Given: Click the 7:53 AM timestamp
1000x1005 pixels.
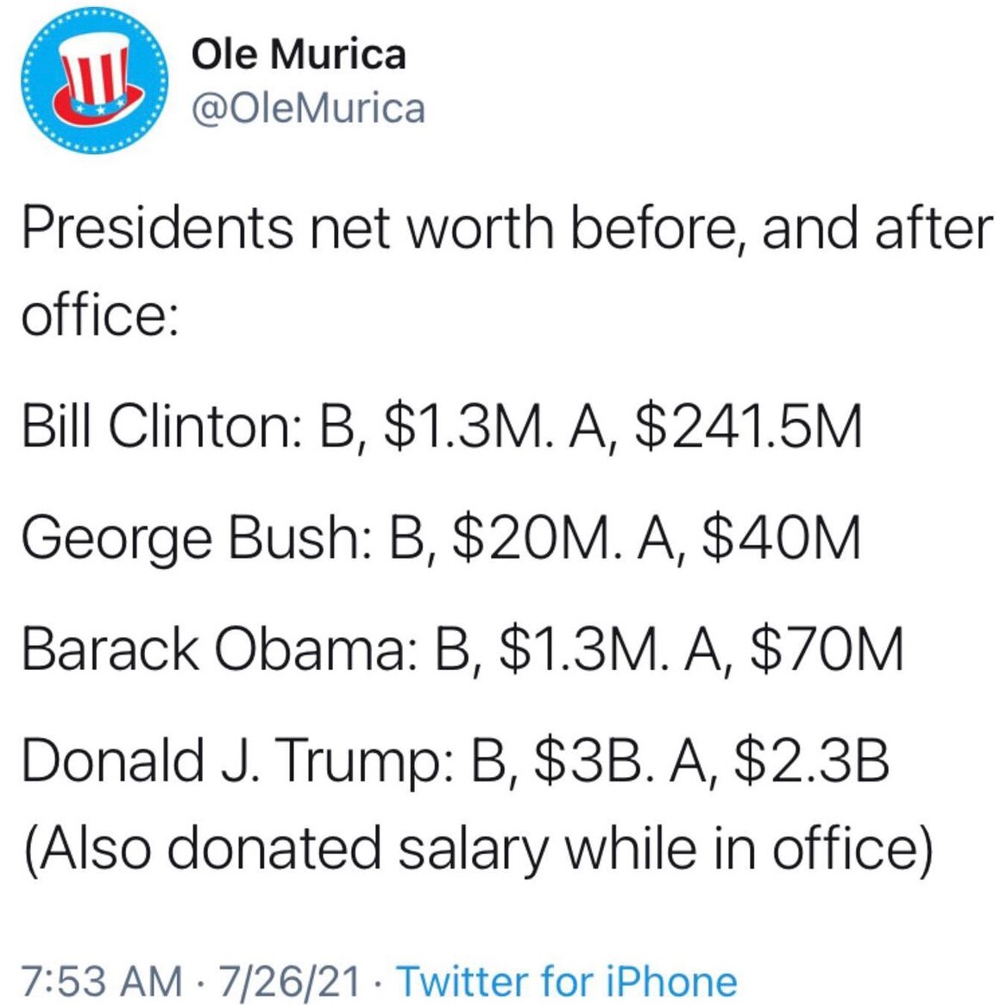Looking at the screenshot, I should point(101,982).
